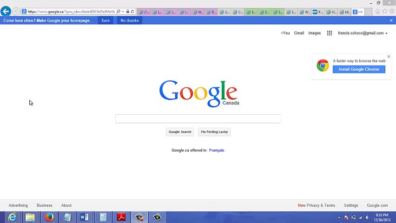
Task: Click the network signal tray icon
Action: (360, 217)
